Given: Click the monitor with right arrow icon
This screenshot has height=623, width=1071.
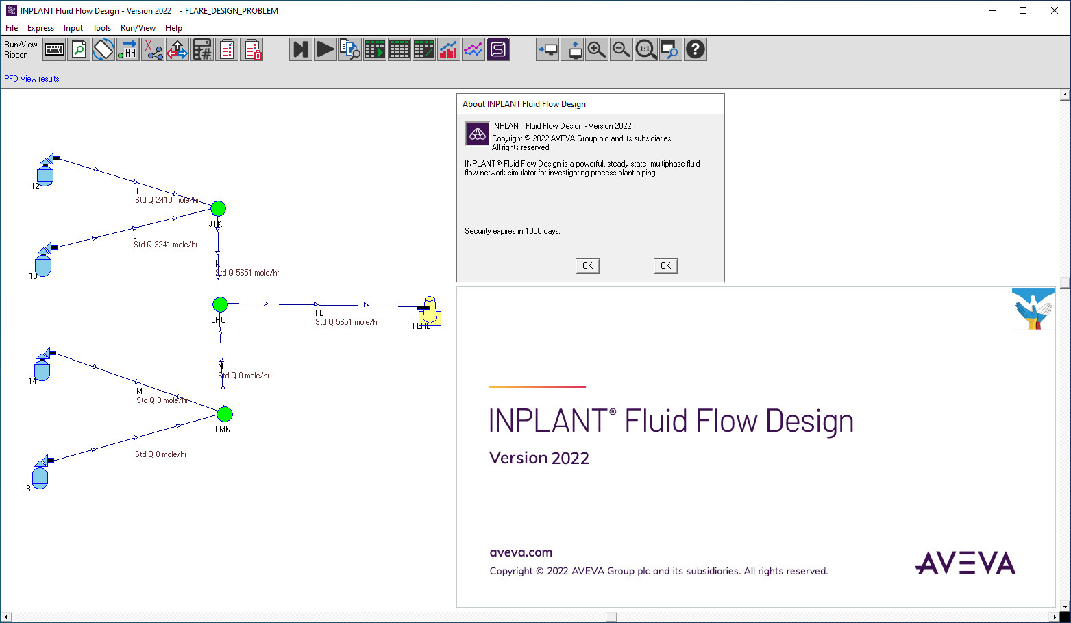Looking at the screenshot, I should coord(547,49).
